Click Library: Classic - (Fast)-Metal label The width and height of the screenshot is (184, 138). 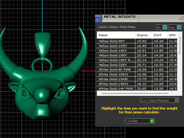[117, 27]
